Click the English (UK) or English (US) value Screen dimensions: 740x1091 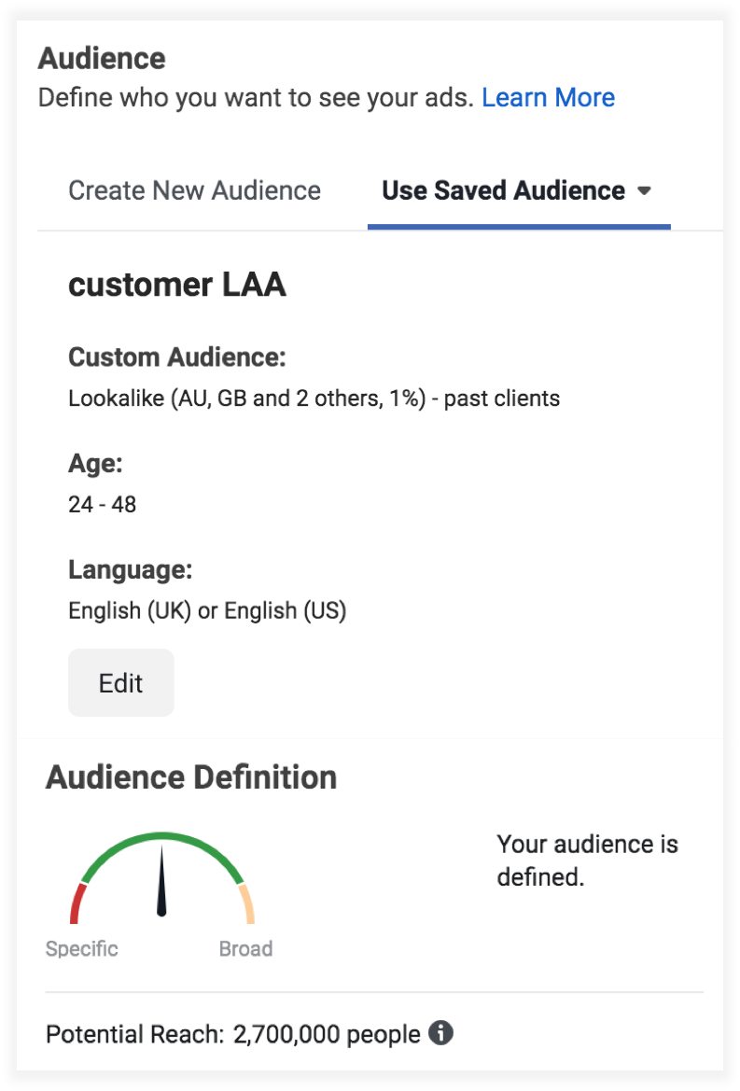coord(207,611)
